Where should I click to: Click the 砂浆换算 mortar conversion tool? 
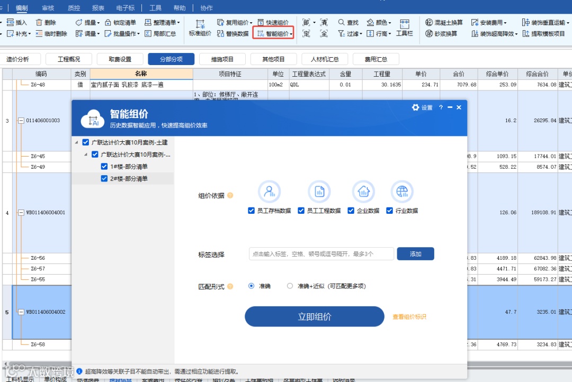point(441,33)
